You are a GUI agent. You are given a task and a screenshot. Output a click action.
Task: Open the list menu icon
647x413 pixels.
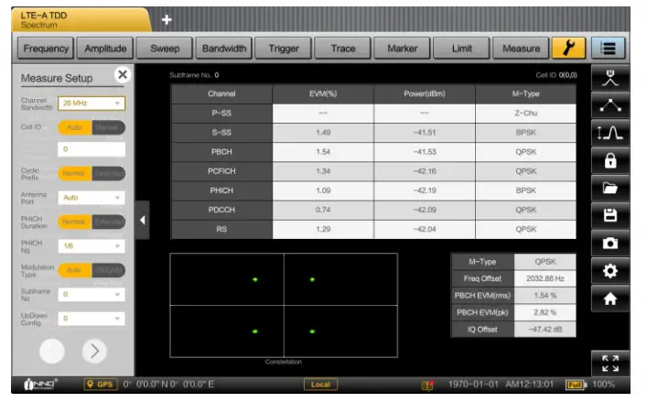tap(608, 48)
